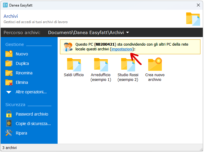This screenshot has height=152, width=204.
Task: Expand Altre operazioni arrow
Action: 9,92
